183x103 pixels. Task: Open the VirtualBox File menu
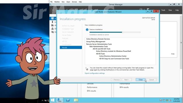click(51, 2)
